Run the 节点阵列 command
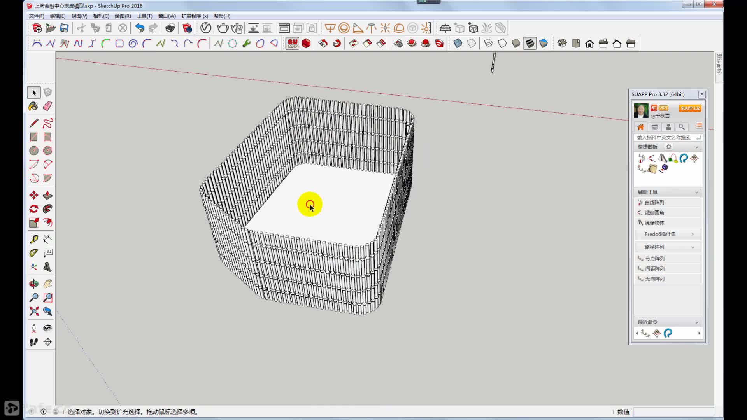The width and height of the screenshot is (747, 420). [x=668, y=258]
